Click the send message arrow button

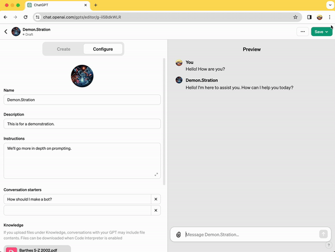323,234
